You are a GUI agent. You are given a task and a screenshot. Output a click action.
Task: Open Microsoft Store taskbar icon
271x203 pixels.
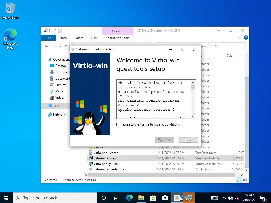[153, 198]
